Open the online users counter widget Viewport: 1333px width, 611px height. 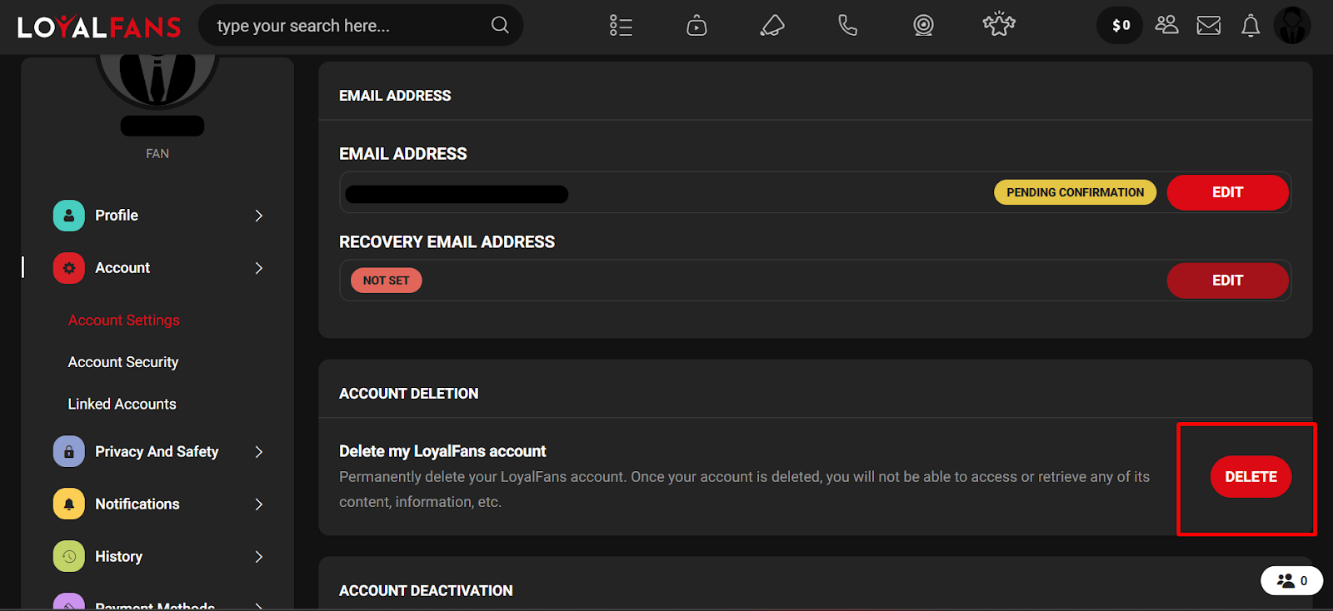pyautogui.click(x=1291, y=581)
